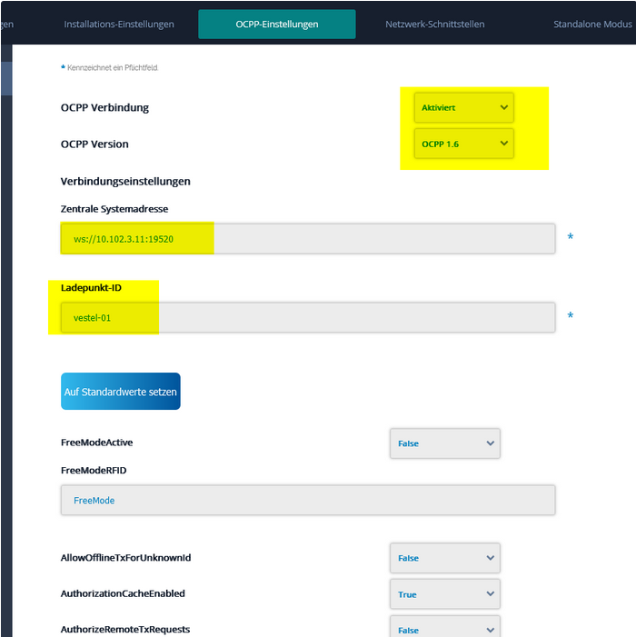Click the FreeModeActive label
Image resolution: width=636 pixels, height=637 pixels.
pos(96,443)
